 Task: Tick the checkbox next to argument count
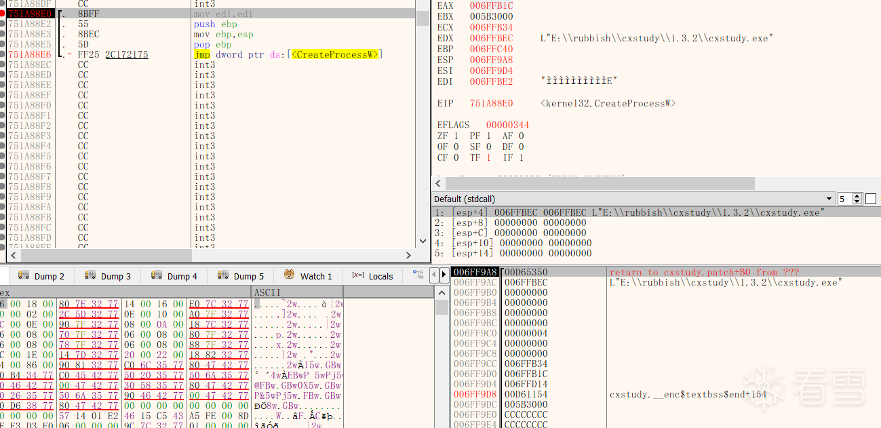tap(871, 199)
